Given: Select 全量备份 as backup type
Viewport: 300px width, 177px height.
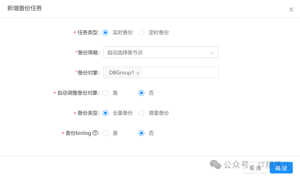Looking at the screenshot, I should 106,113.
